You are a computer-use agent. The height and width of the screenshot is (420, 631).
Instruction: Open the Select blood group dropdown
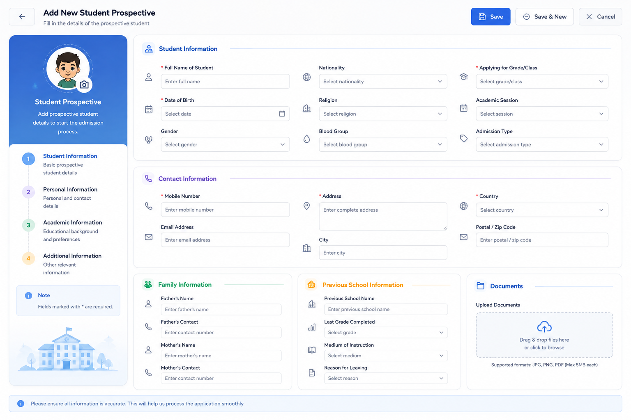click(x=383, y=144)
